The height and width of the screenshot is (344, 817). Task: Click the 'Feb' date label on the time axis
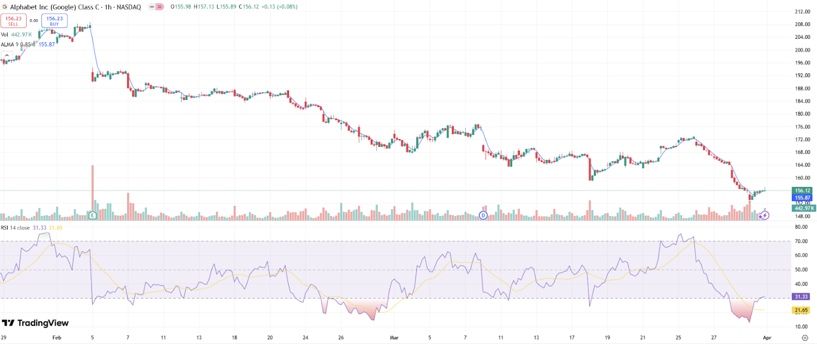click(x=57, y=337)
